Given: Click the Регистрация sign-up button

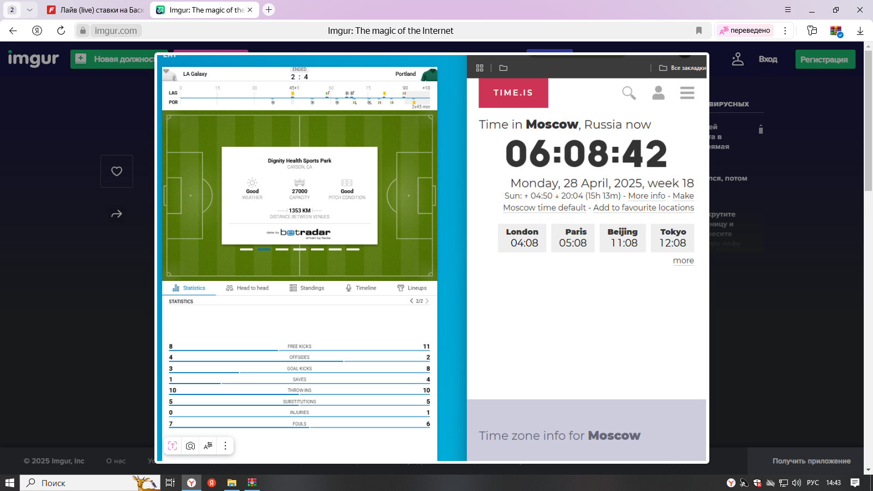Looking at the screenshot, I should coord(824,59).
